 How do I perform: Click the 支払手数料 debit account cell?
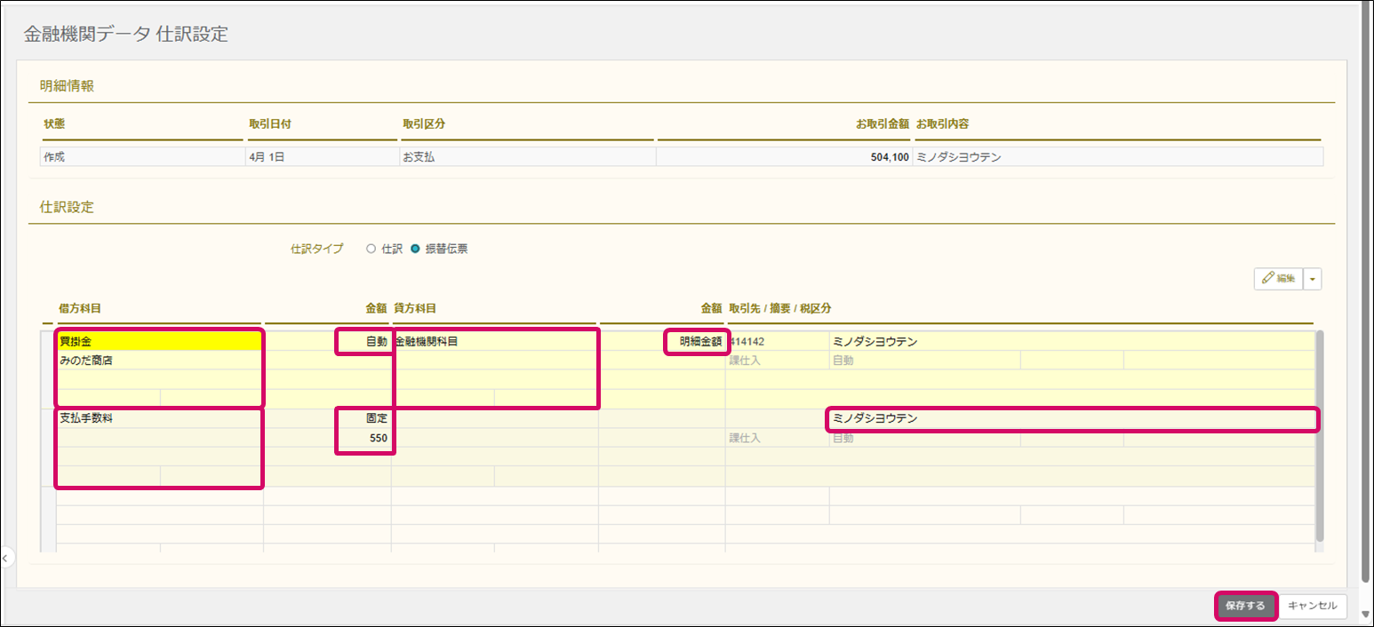pos(159,418)
